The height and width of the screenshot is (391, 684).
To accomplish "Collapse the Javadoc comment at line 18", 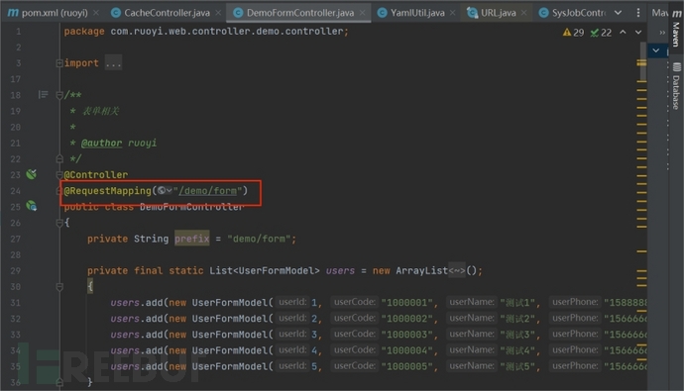I will [59, 95].
